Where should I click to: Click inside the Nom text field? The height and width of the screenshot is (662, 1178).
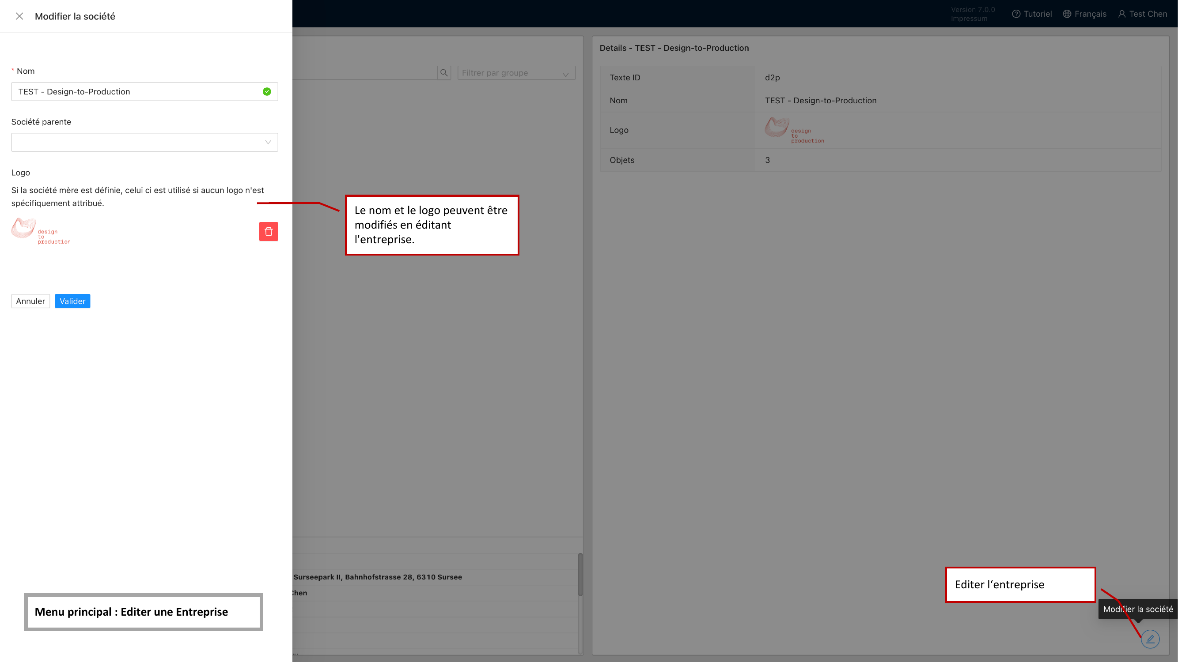pos(137,91)
